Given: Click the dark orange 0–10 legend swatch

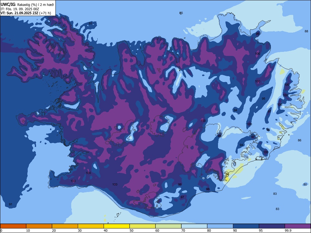Looking at the screenshot, I should click(13, 226).
